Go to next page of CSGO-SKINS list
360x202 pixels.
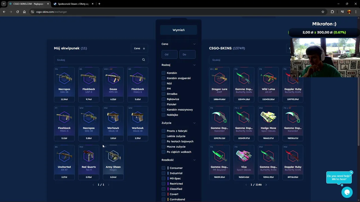[266, 185]
